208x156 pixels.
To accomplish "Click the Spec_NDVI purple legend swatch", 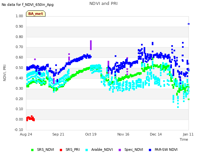I will tap(120, 150).
